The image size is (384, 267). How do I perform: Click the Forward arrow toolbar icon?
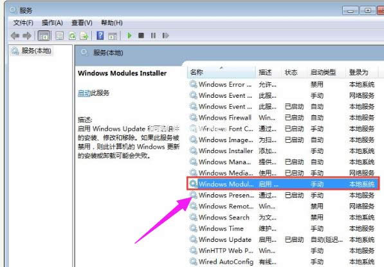27,36
